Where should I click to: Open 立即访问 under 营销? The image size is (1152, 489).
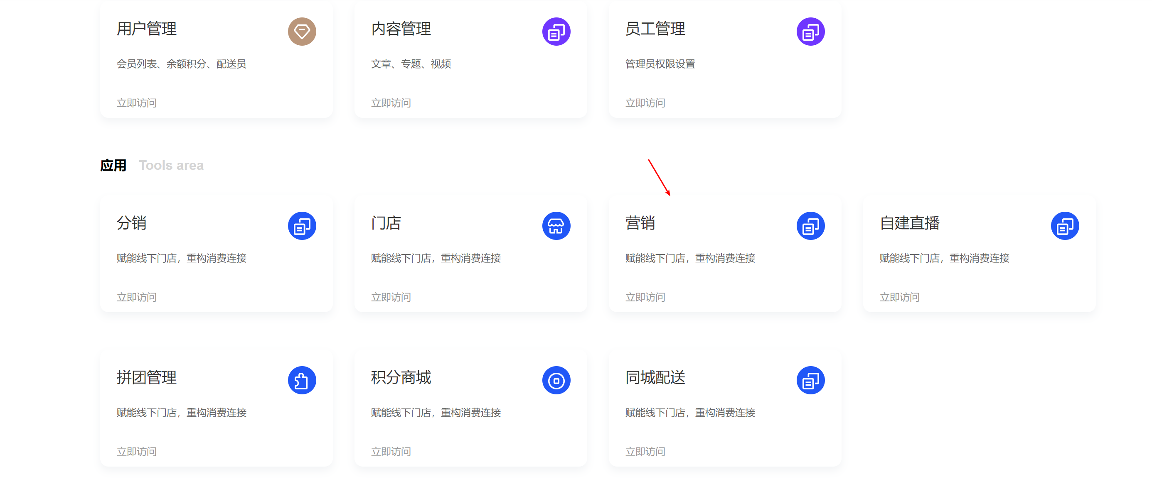tap(645, 297)
